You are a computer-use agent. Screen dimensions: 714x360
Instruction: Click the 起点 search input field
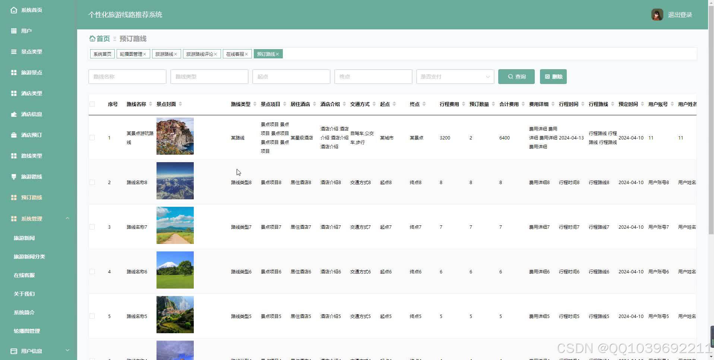(291, 77)
